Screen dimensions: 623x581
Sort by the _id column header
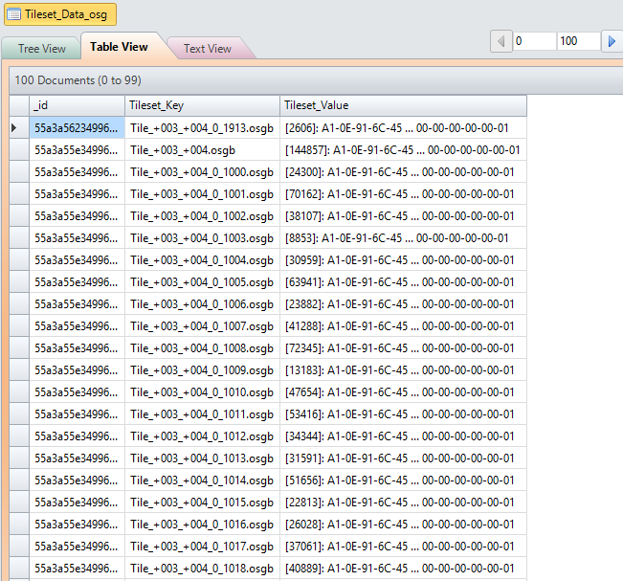[x=78, y=105]
